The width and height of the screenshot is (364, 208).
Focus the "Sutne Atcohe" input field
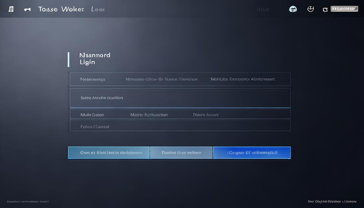180,98
